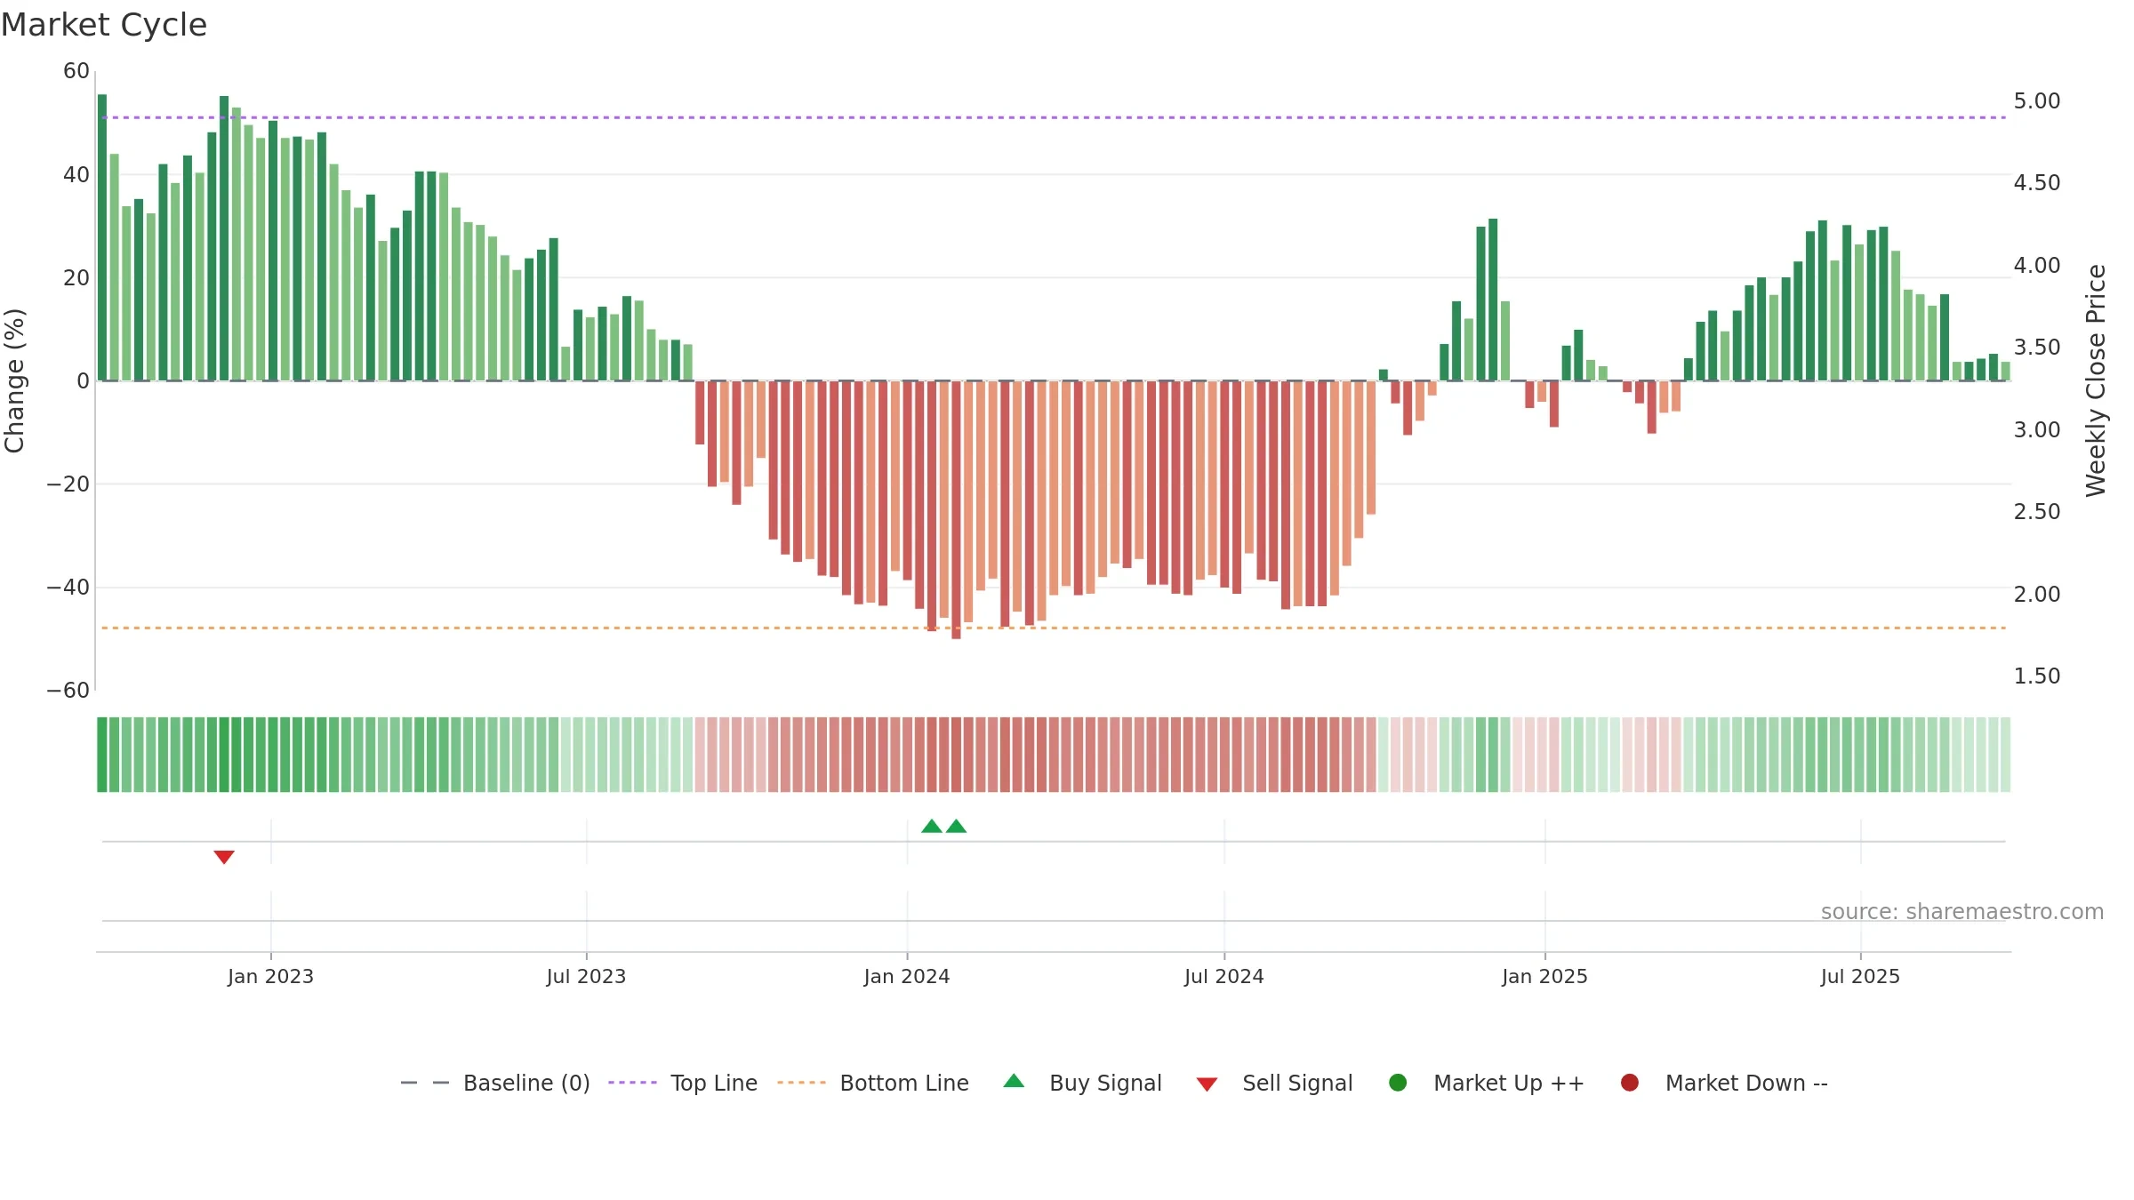Click the Market Cycle chart title

[x=104, y=25]
